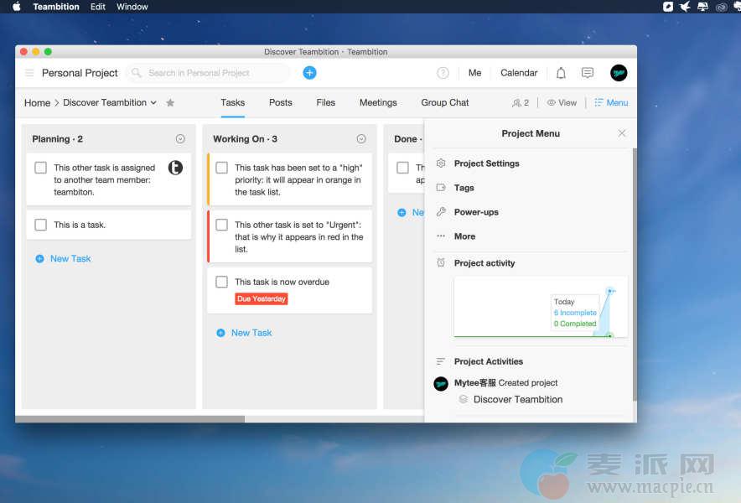Tick the high priority task checkbox
The height and width of the screenshot is (503, 741).
(x=221, y=168)
